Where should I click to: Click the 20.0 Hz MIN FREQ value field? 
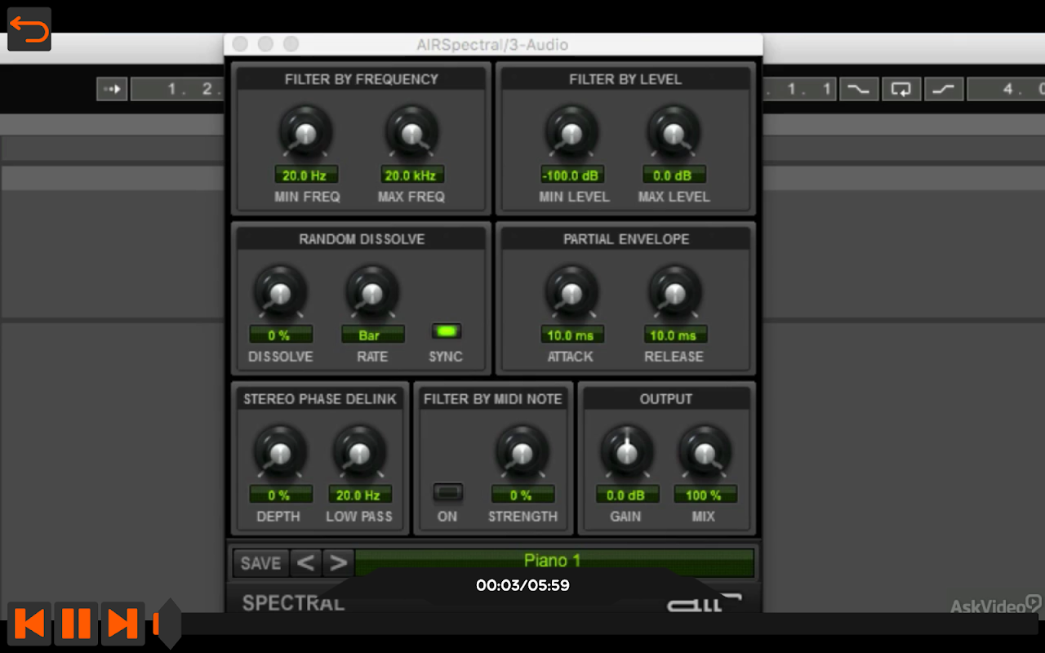[306, 175]
